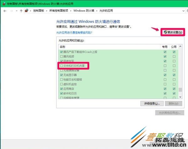Toggle 专用 checkbox for 应用商店

tap(165, 89)
